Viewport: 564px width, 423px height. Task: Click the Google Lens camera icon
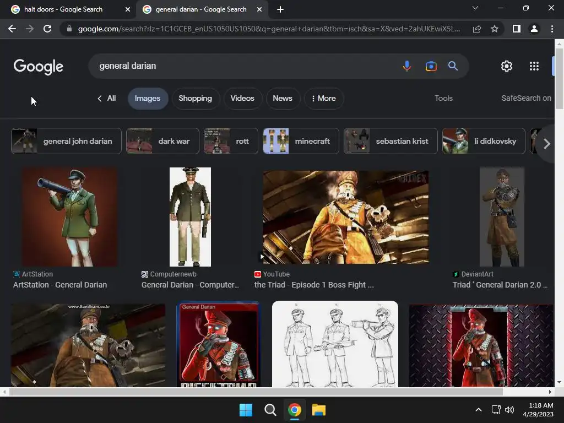point(431,66)
